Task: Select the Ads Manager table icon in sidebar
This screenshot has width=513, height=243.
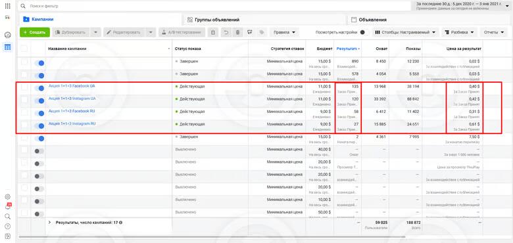Action: (8, 47)
